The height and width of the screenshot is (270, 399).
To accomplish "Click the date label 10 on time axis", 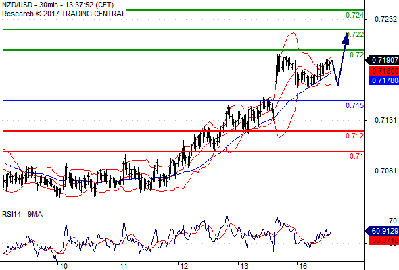I will [64, 266].
